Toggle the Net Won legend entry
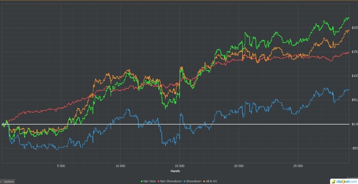The height and width of the screenshot is (184, 358). tap(148, 181)
